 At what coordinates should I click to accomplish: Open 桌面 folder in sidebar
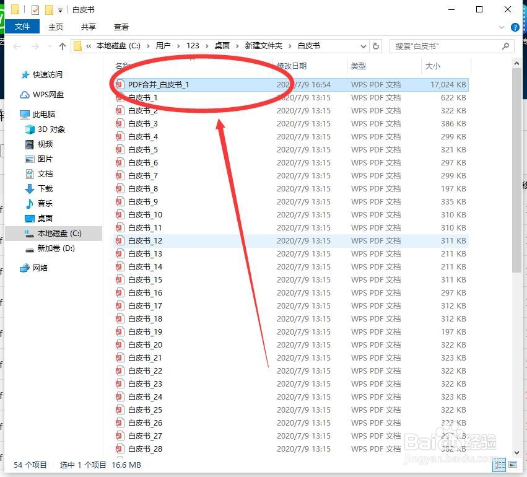[x=39, y=219]
